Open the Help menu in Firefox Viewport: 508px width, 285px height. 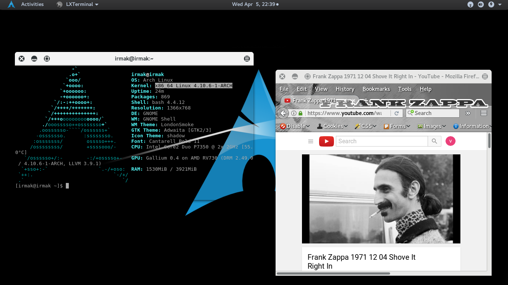click(x=426, y=89)
